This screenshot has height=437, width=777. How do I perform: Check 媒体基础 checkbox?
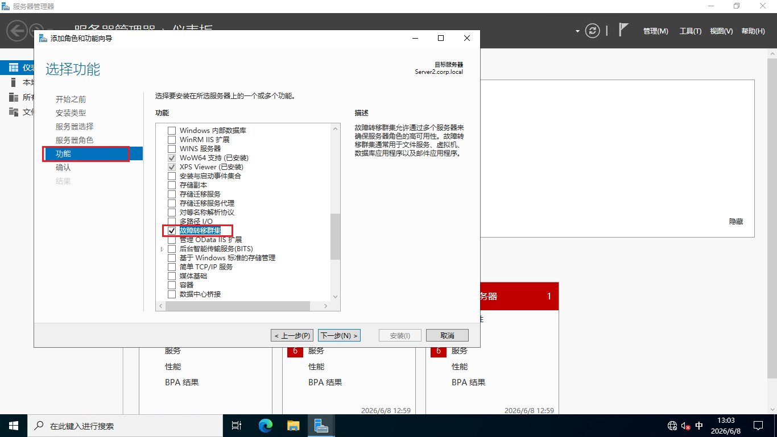pos(172,276)
